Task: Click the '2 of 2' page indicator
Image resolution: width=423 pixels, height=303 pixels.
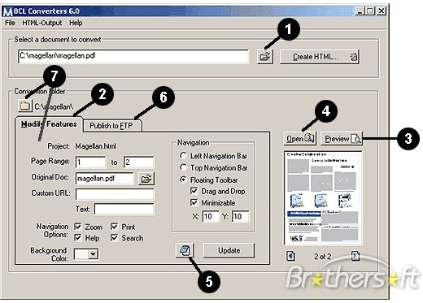Action: [322, 256]
